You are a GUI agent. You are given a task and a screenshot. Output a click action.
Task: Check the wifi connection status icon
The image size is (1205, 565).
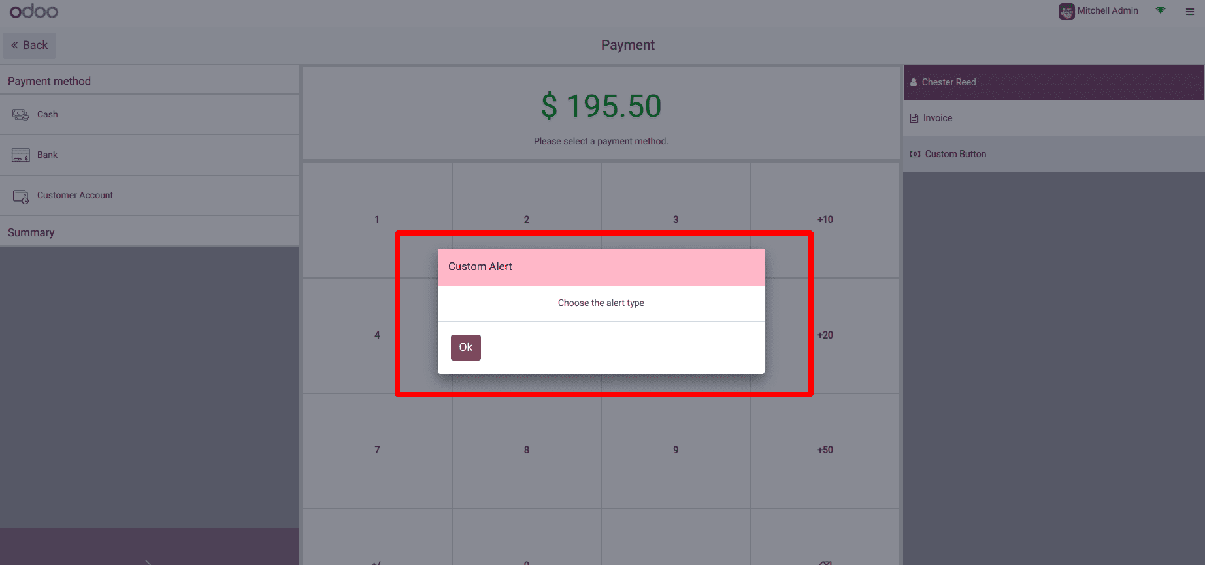(1161, 10)
